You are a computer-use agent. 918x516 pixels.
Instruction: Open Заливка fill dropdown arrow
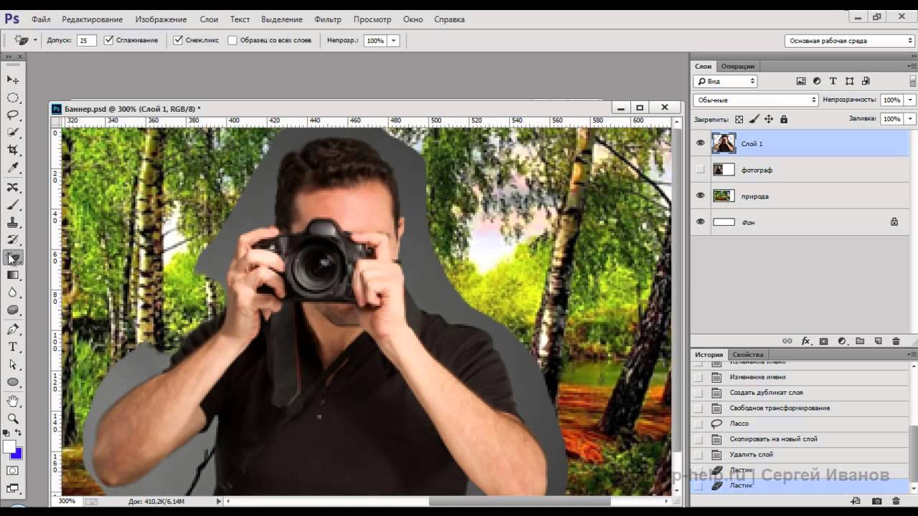click(911, 119)
